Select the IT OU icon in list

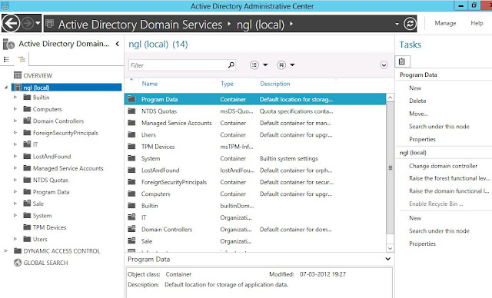(131, 217)
